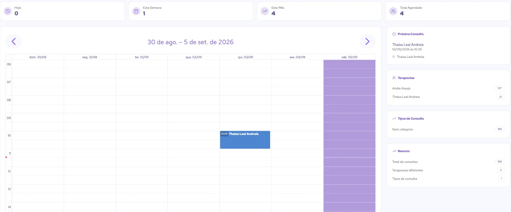
Task: Click the 12 hour label on the time axis
Action: point(9,171)
